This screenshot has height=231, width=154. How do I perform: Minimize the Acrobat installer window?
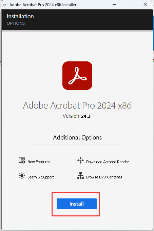pyautogui.click(x=114, y=4)
